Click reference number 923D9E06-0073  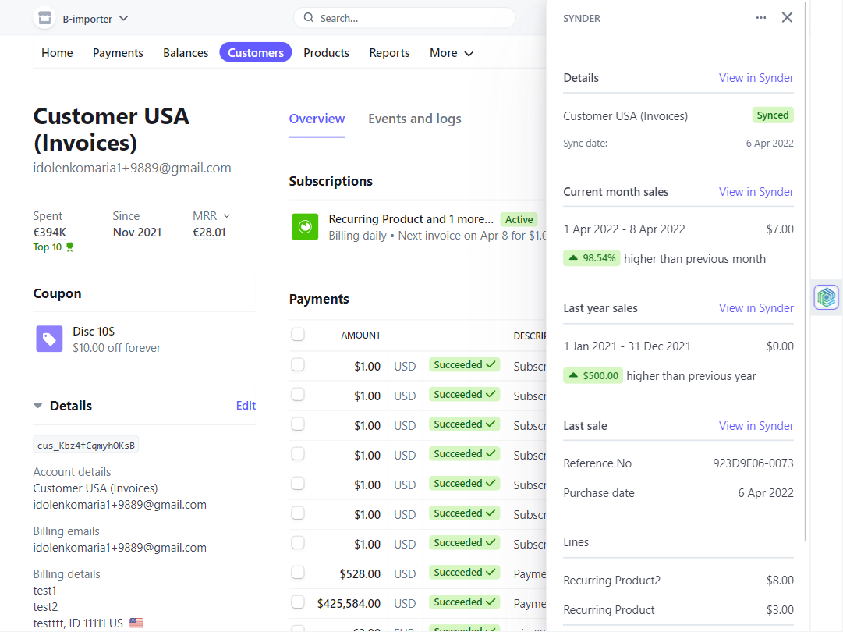tap(753, 463)
